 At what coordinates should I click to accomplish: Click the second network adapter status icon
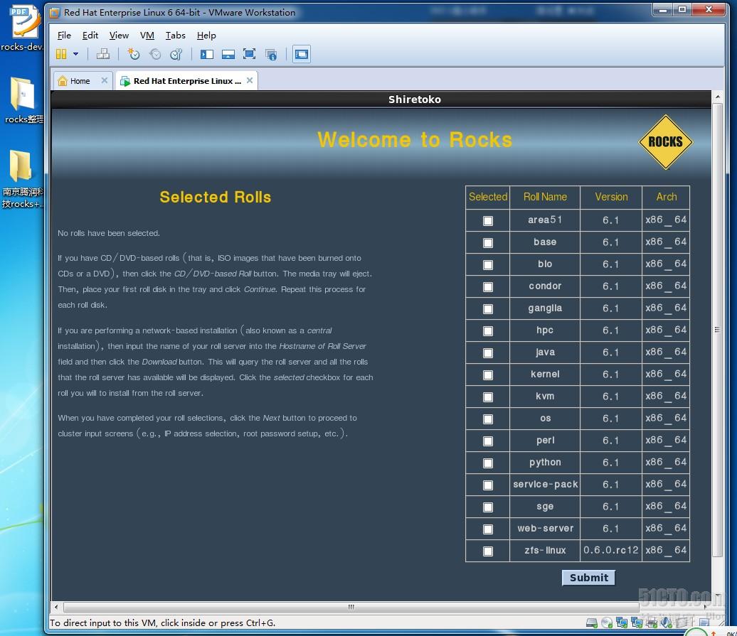(637, 623)
